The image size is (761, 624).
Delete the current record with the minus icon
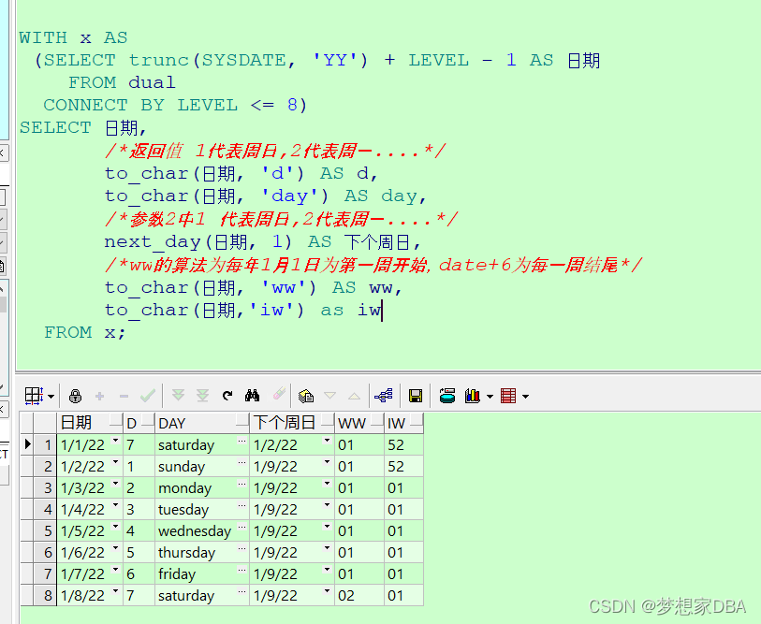(122, 395)
